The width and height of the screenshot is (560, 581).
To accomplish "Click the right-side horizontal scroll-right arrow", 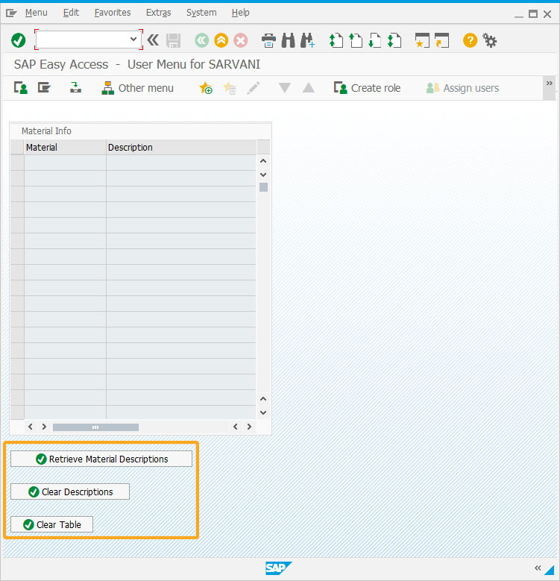I will pyautogui.click(x=249, y=427).
